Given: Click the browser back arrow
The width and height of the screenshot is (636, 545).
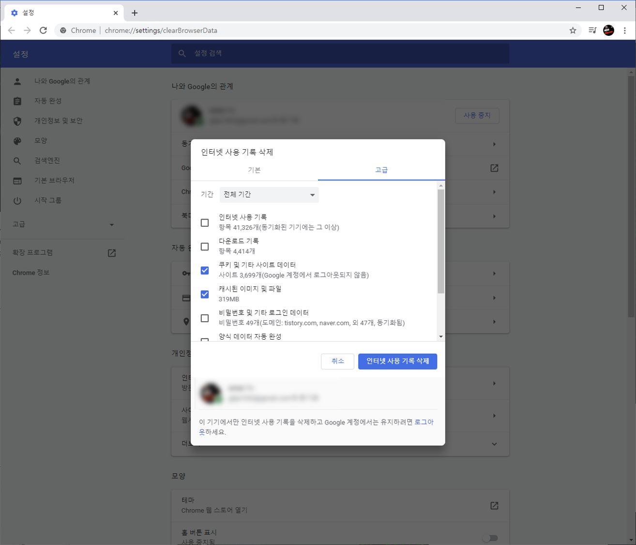Looking at the screenshot, I should click(12, 31).
